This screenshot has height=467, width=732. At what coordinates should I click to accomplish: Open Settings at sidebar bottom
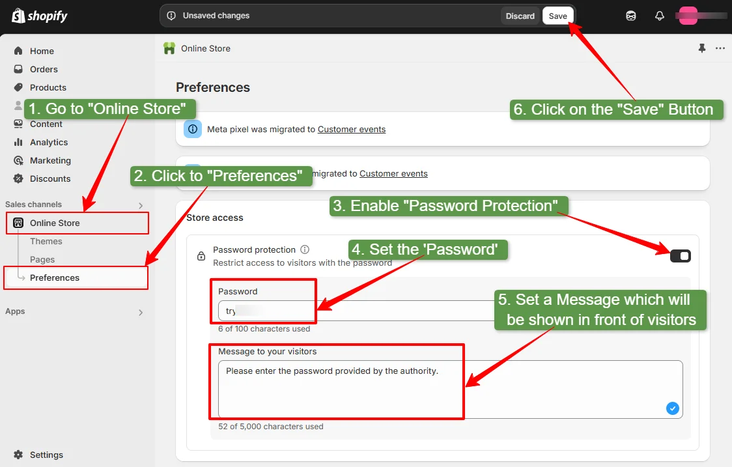pos(46,455)
